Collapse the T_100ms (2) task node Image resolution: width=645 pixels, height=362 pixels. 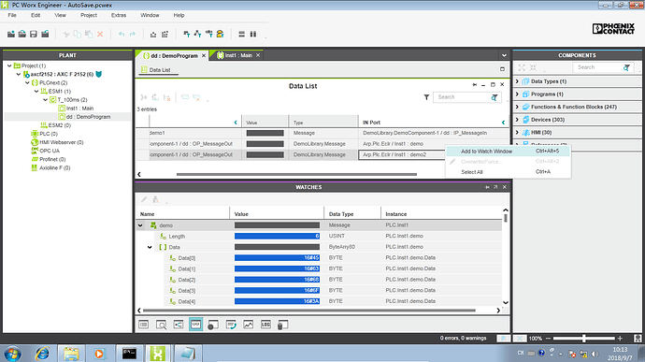[x=45, y=100]
